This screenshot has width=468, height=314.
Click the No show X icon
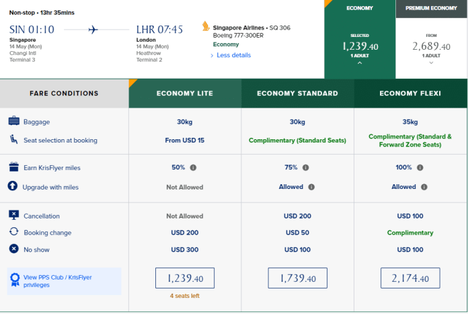(13, 249)
